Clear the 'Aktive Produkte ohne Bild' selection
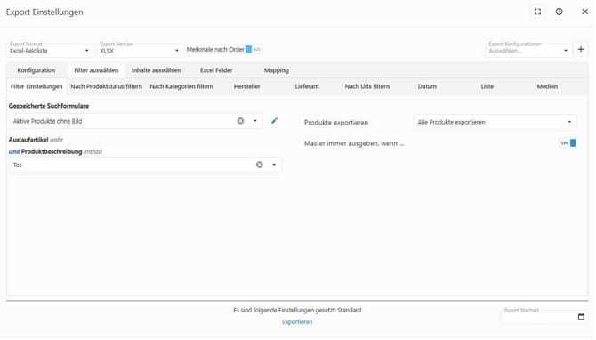The height and width of the screenshot is (340, 596). point(241,121)
